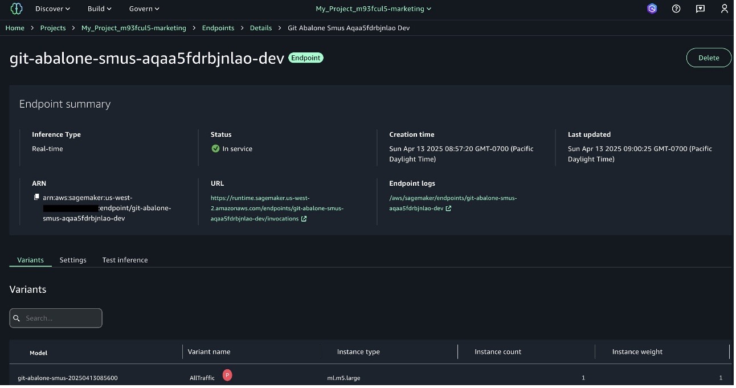Go to Projects breadcrumb
Image resolution: width=736 pixels, height=388 pixels.
[53, 28]
